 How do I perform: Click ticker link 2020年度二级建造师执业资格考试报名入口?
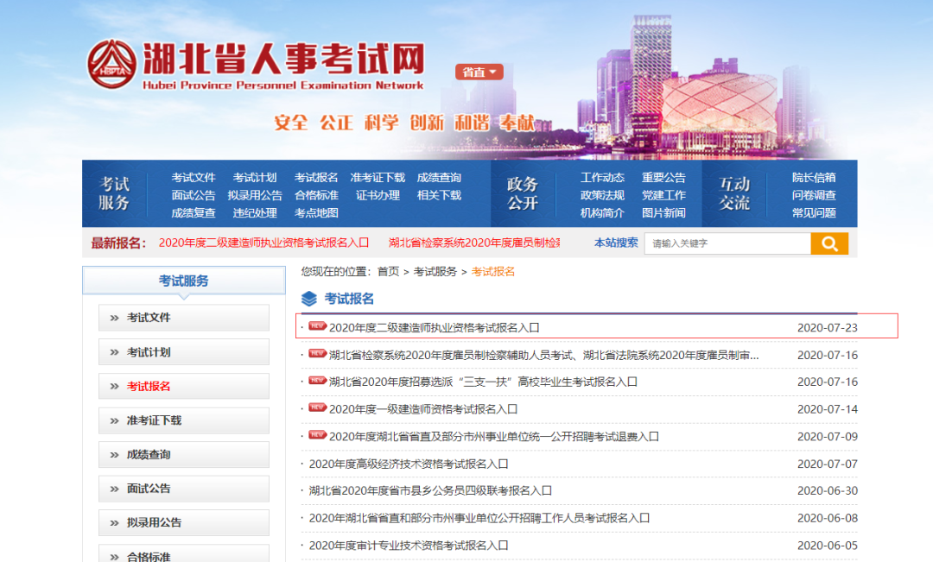pos(263,243)
